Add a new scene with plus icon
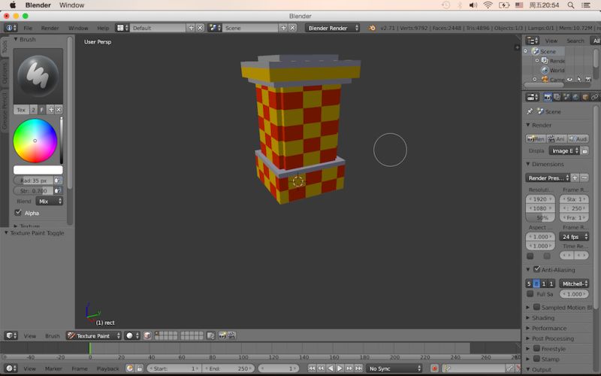 click(x=283, y=28)
